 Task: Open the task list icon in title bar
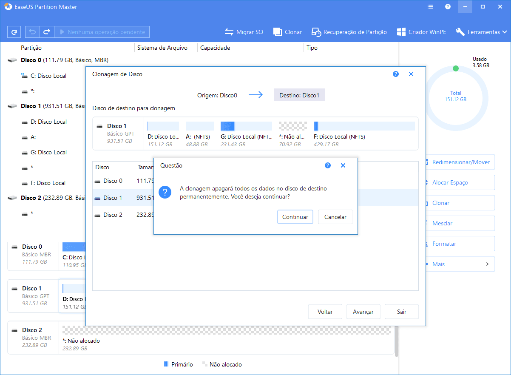431,7
